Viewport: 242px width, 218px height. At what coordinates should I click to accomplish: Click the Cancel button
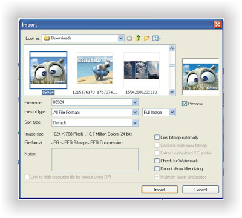201,190
